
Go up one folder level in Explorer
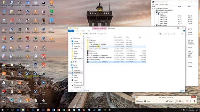[78, 34]
